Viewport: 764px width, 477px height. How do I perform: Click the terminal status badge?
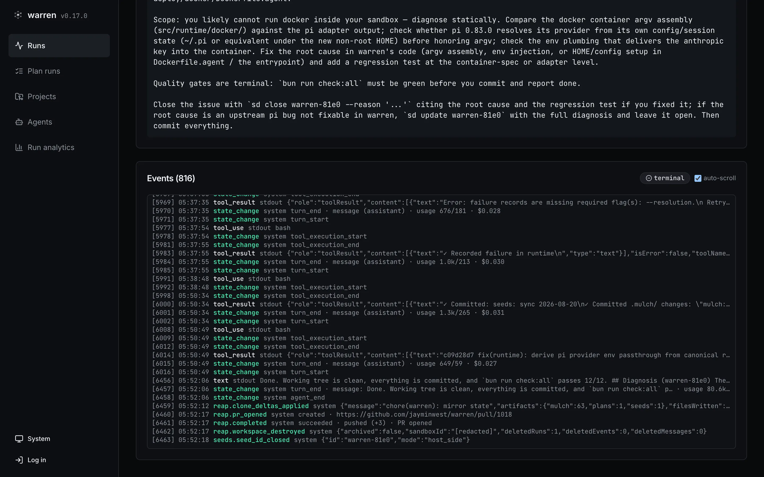(x=665, y=178)
